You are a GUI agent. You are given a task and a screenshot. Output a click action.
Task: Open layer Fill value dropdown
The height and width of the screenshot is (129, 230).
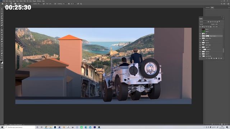click(217, 27)
